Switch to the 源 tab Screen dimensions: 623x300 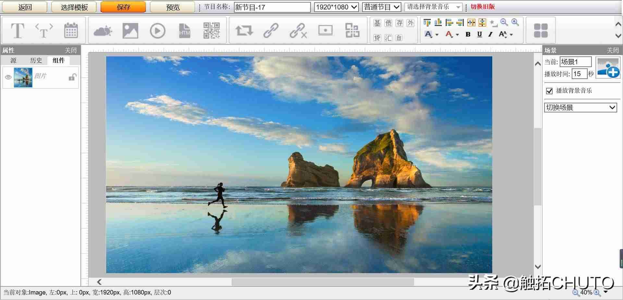tap(13, 61)
